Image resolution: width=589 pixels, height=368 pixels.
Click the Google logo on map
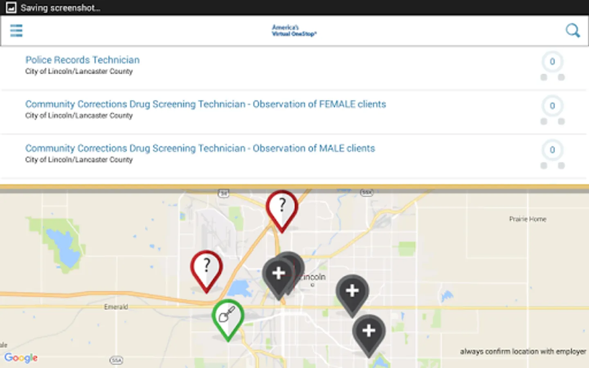pyautogui.click(x=21, y=358)
